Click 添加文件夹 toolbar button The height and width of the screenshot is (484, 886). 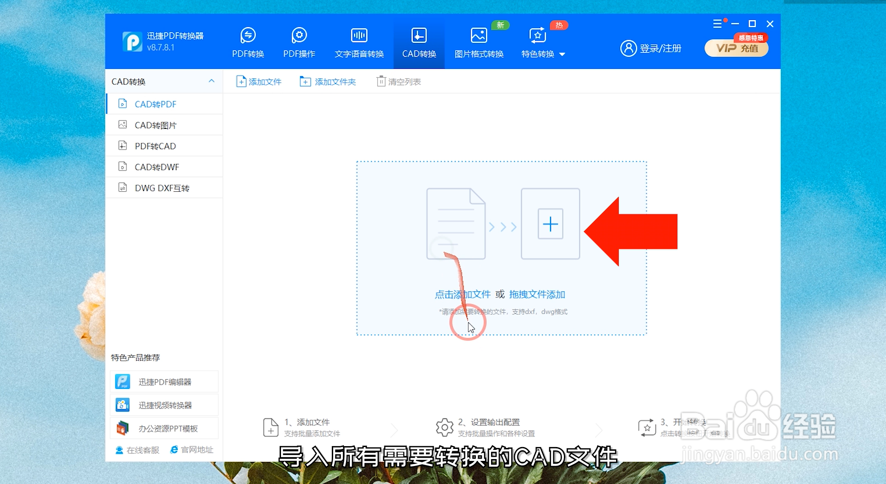328,82
